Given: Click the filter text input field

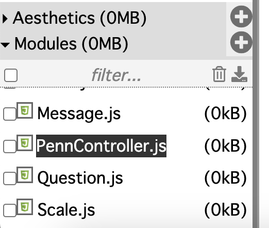Looking at the screenshot, I should pos(116,75).
